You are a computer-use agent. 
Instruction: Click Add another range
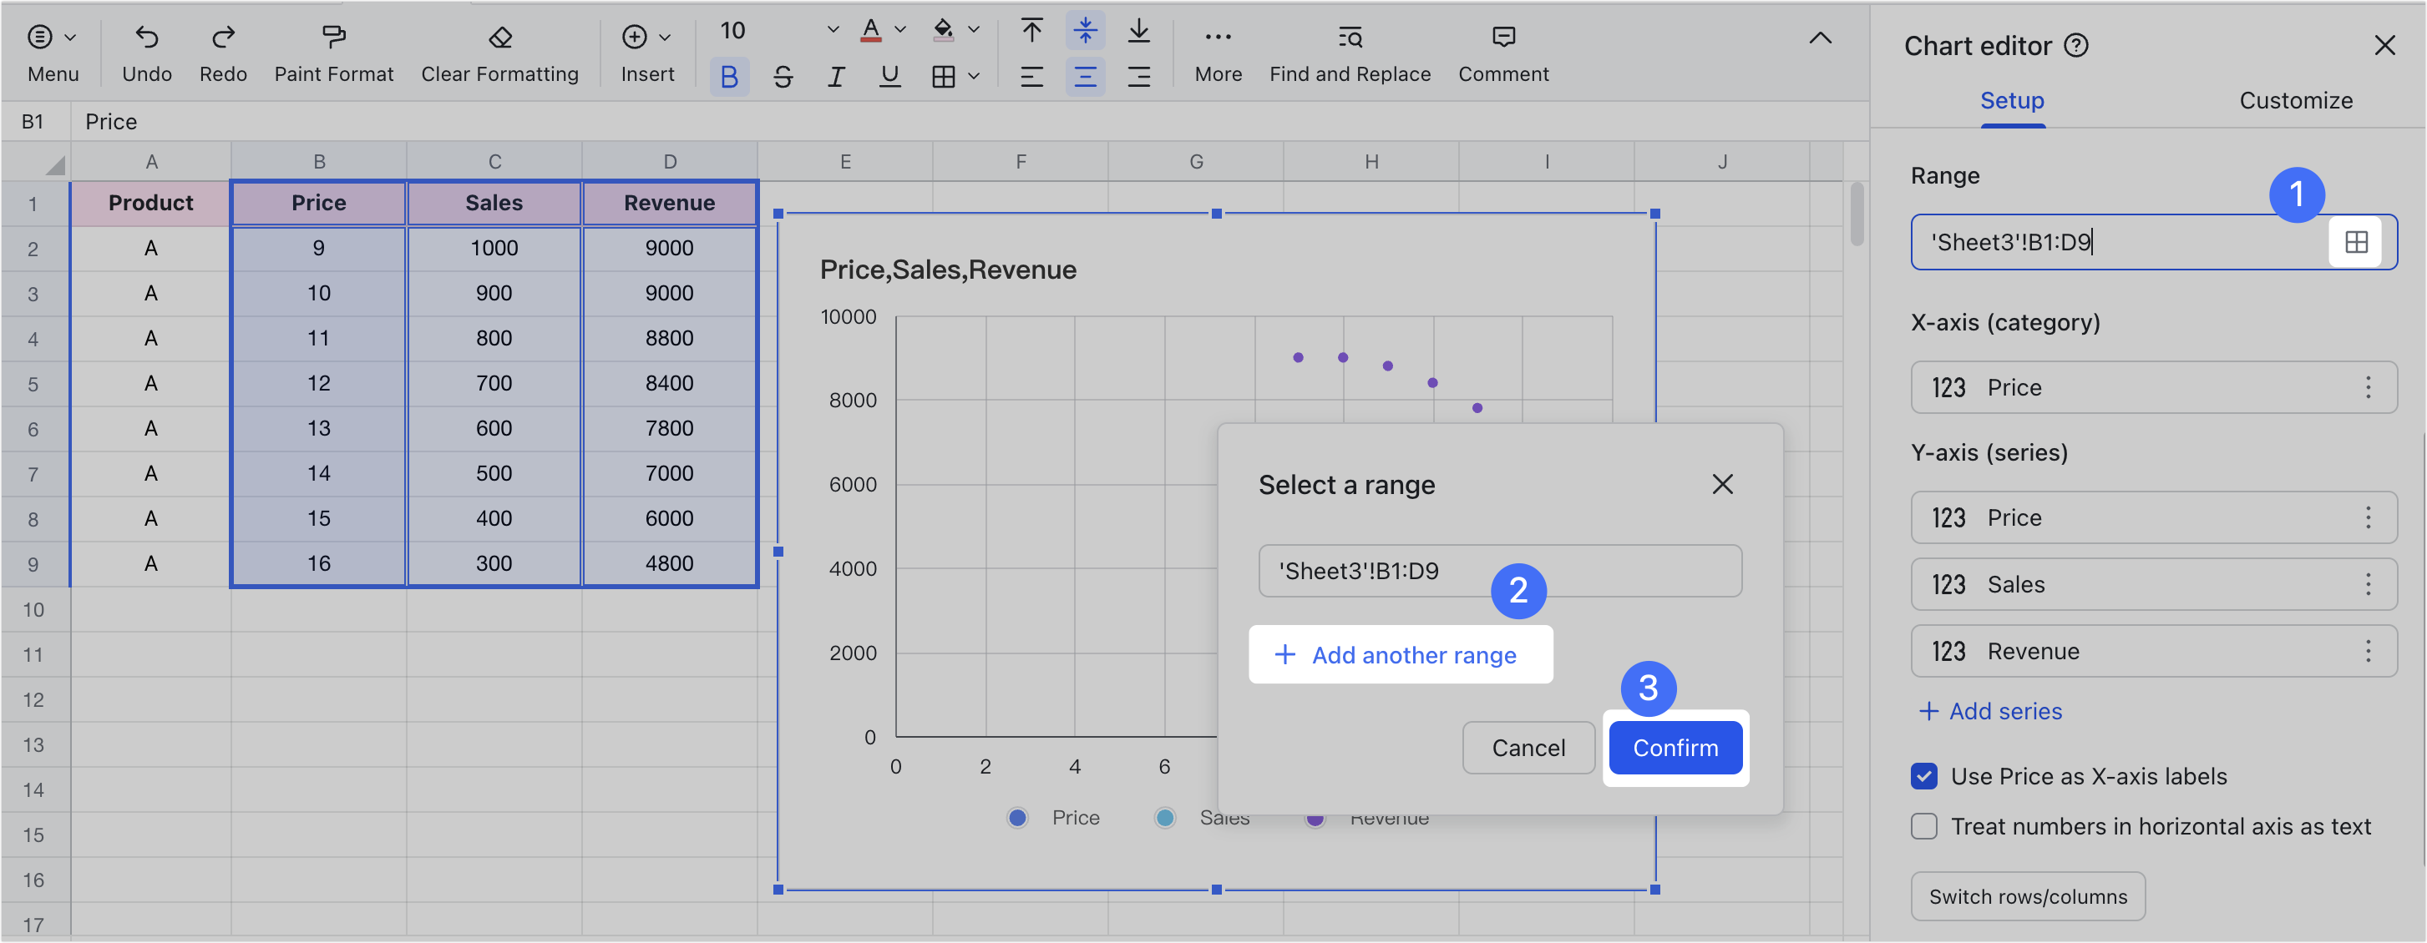coord(1400,655)
